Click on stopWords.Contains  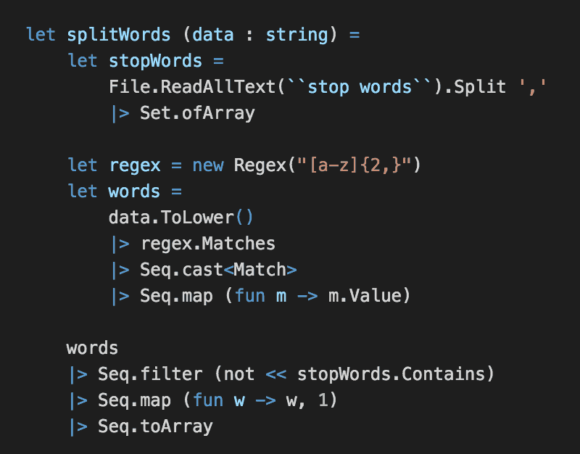pos(390,374)
